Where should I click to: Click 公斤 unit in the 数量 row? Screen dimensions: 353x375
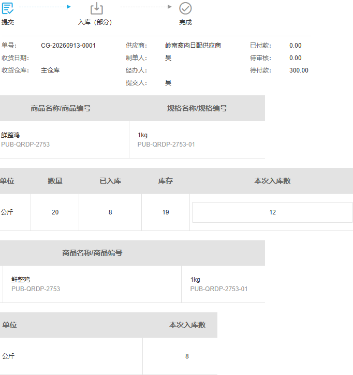tap(7, 212)
